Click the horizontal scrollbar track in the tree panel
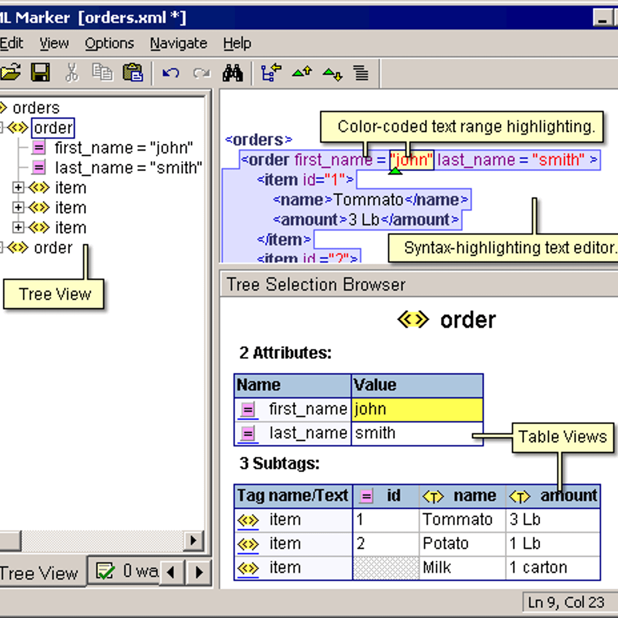This screenshot has height=618, width=618. pos(103,540)
